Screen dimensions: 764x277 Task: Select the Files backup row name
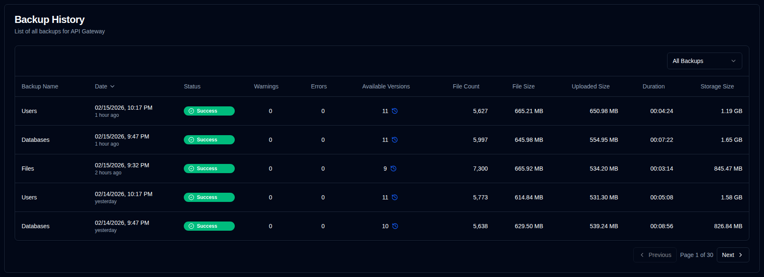[28, 169]
